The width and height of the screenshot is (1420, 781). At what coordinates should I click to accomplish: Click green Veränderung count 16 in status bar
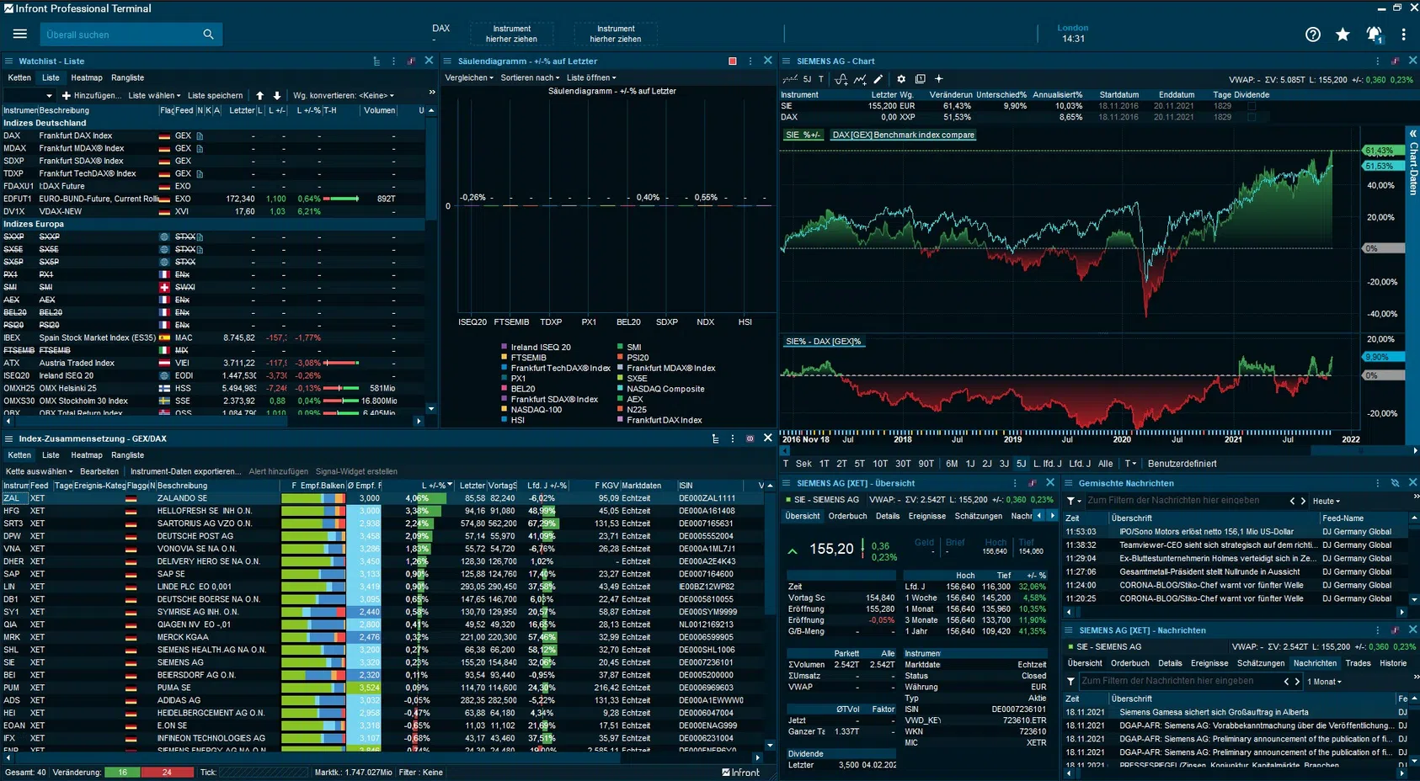click(123, 772)
